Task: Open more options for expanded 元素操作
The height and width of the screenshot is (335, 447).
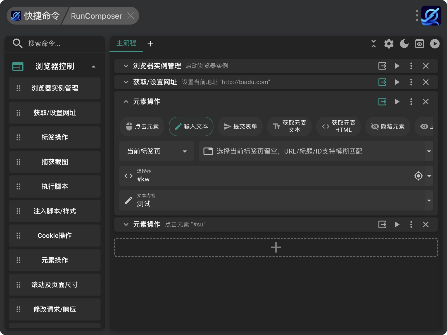Action: pos(411,102)
